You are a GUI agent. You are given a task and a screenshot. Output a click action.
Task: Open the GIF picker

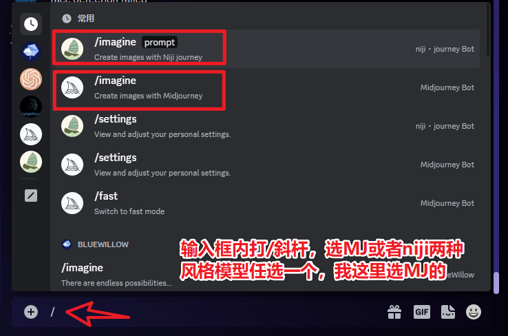[x=421, y=312]
